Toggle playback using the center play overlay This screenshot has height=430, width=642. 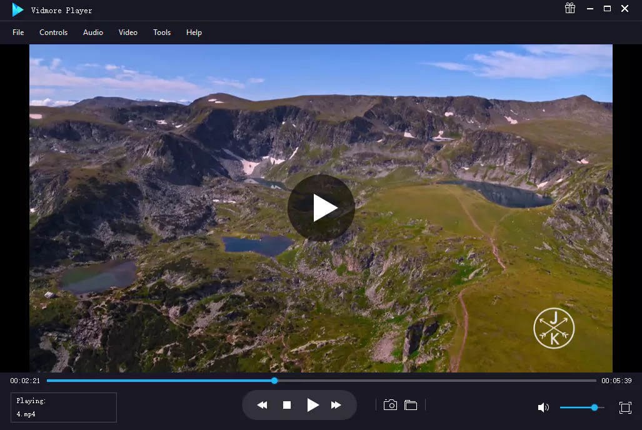coord(321,207)
